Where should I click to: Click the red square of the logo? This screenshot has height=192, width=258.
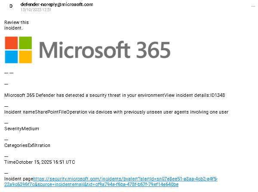click(x=12, y=43)
